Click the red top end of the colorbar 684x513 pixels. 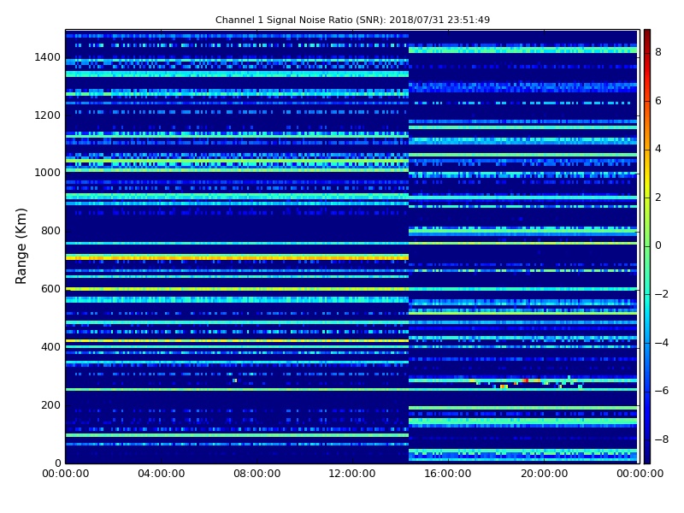pos(647,35)
